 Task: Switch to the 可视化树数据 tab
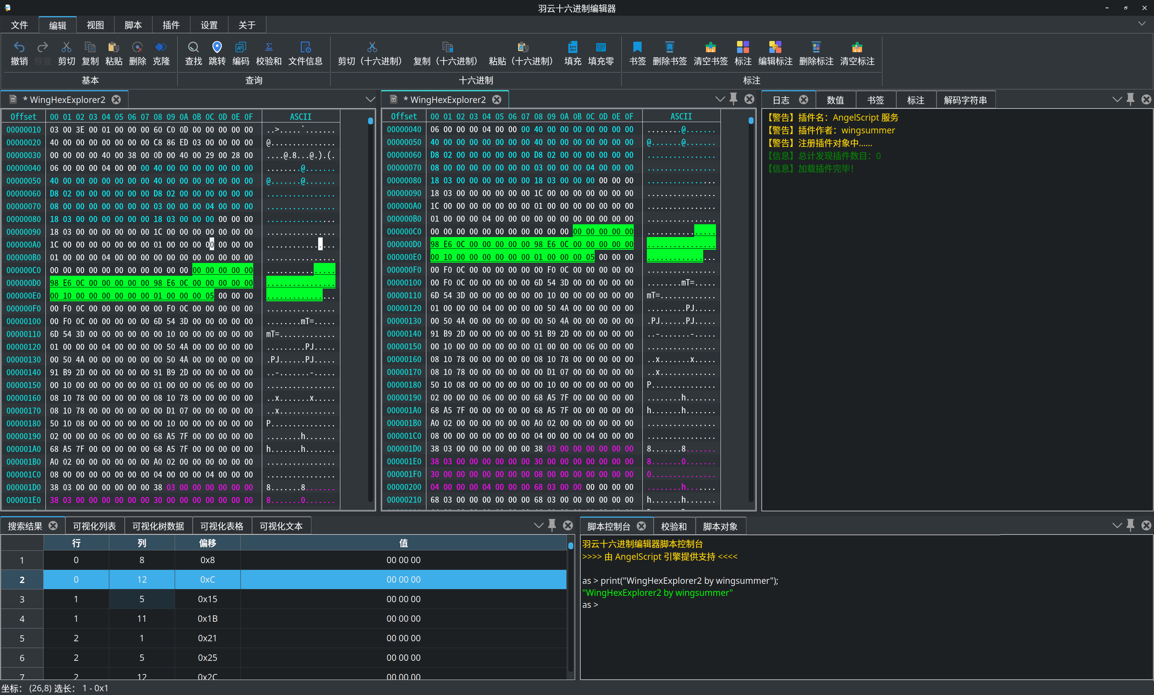tap(158, 526)
